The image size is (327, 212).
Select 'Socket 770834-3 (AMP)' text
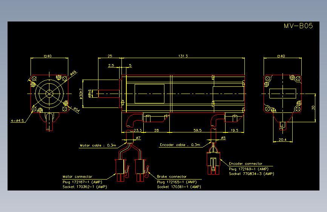pos(252,174)
